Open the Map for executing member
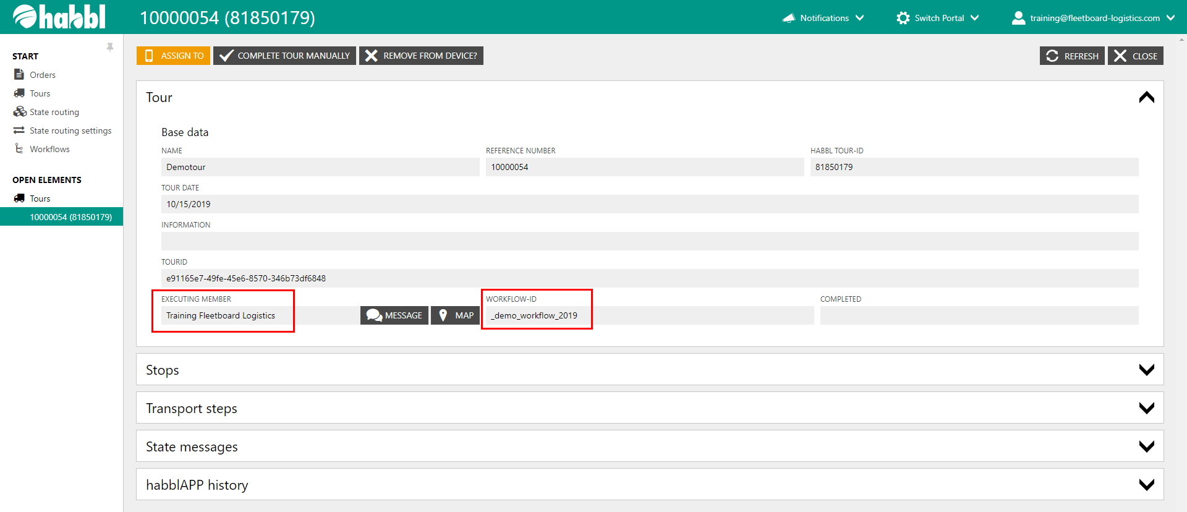 [456, 315]
